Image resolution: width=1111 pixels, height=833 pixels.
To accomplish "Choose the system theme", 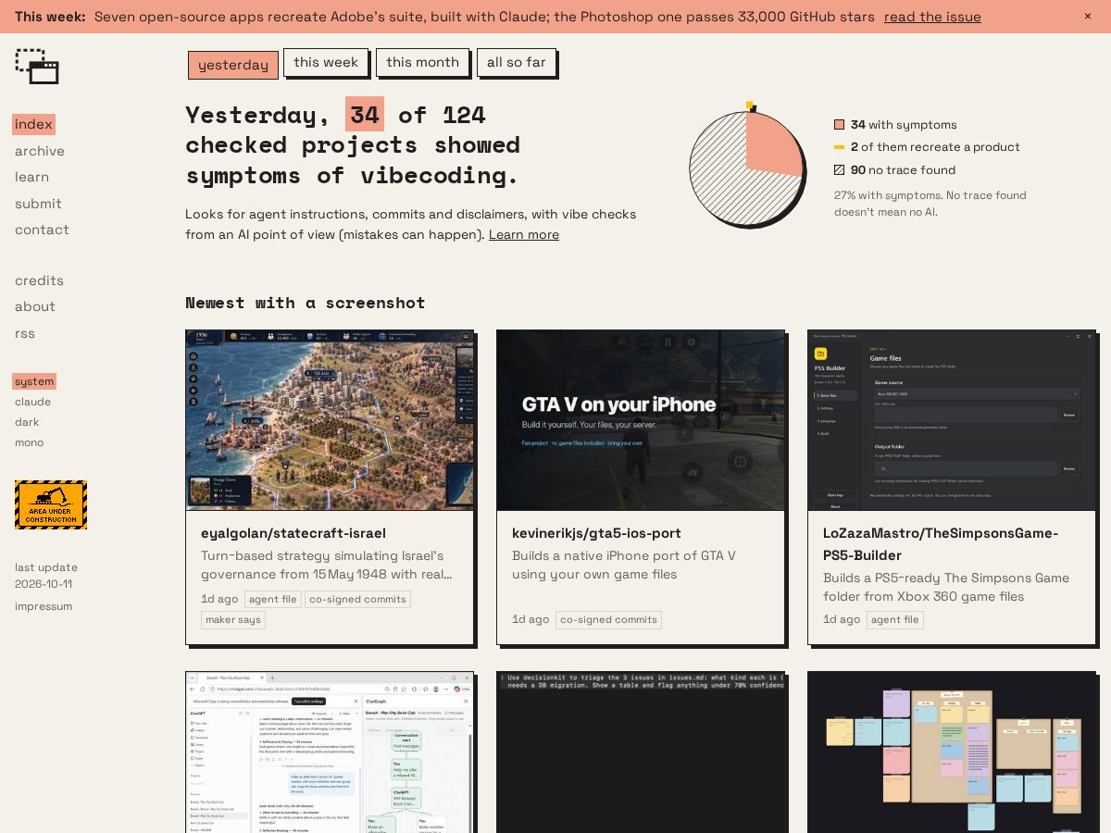I will [34, 381].
